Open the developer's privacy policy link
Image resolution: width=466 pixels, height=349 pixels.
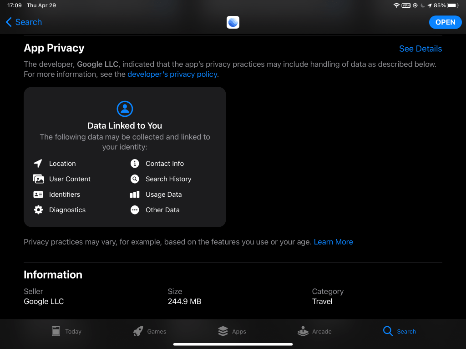(172, 74)
